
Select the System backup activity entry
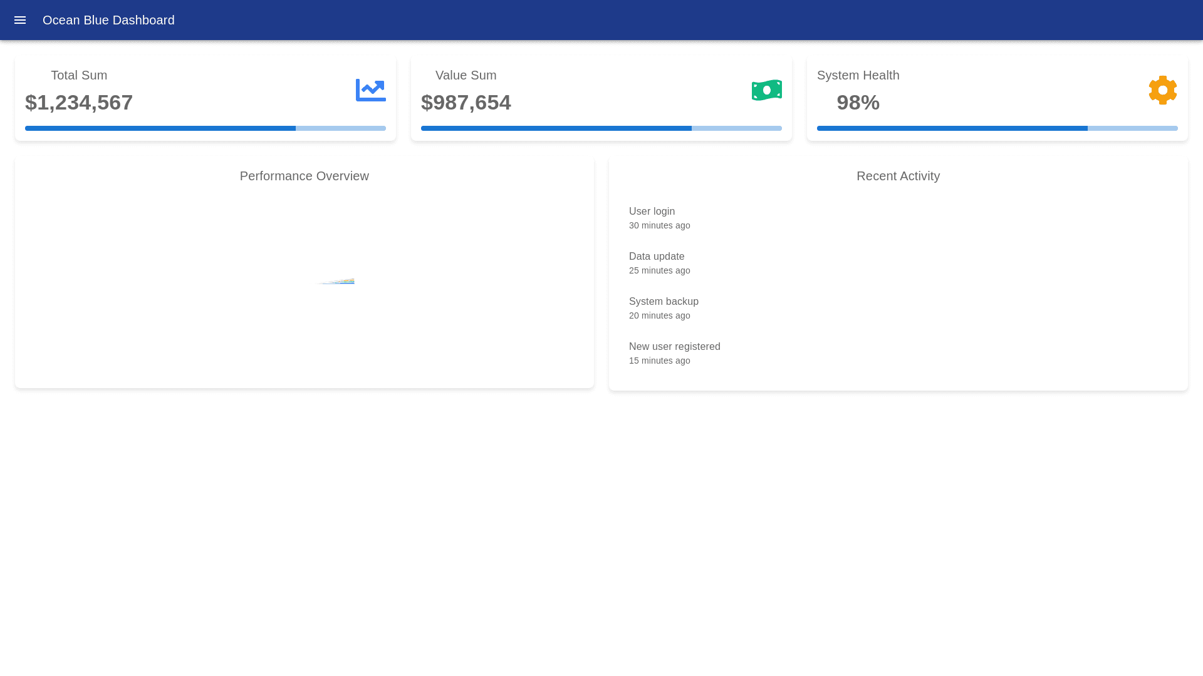click(x=664, y=308)
